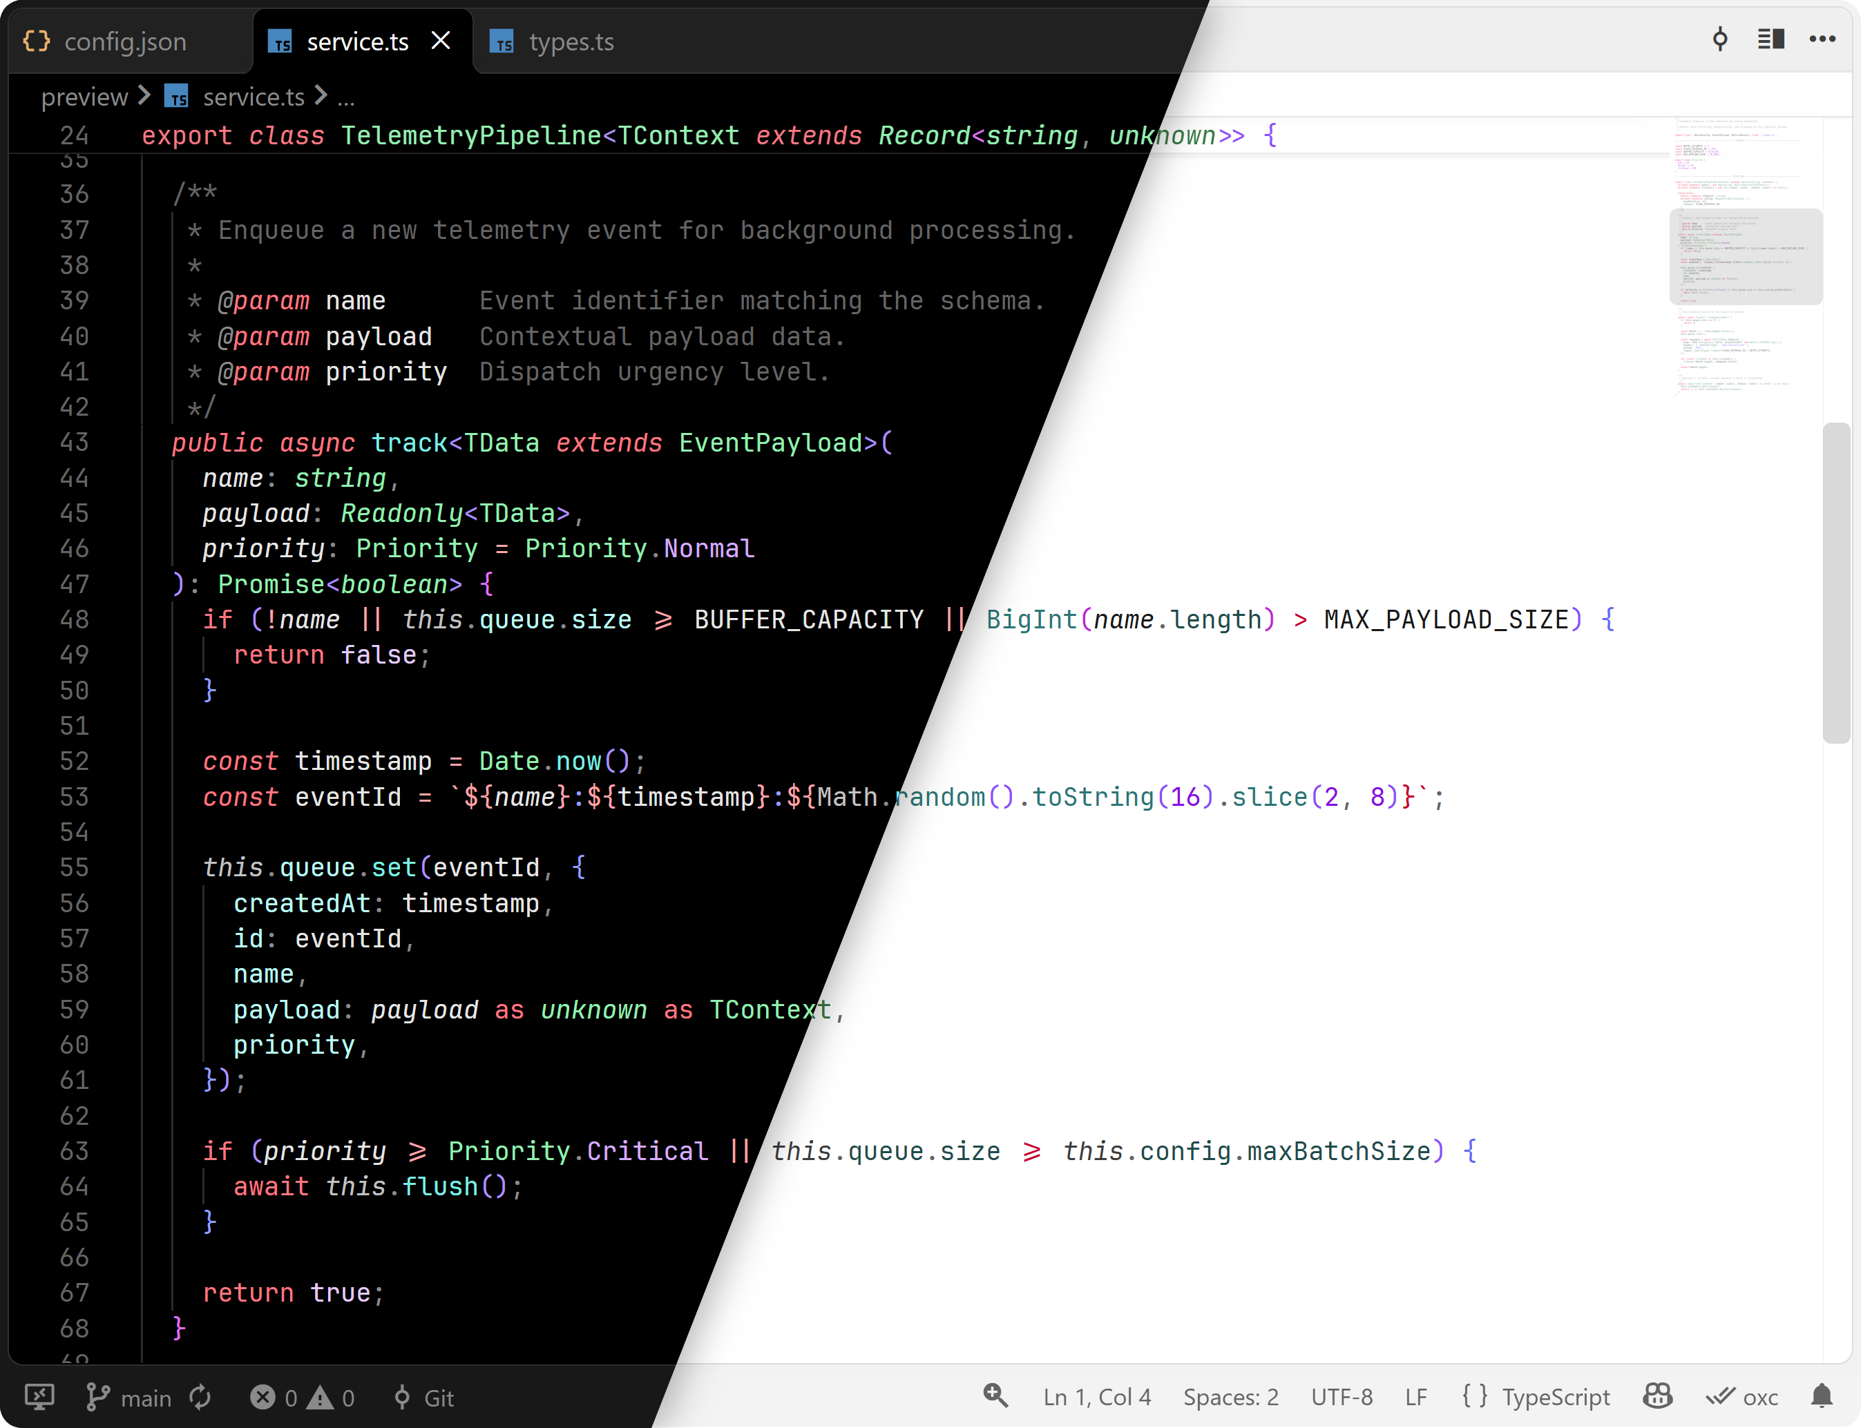The image size is (1861, 1428).
Task: Change the LF end-of-line sequence
Action: 1415,1396
